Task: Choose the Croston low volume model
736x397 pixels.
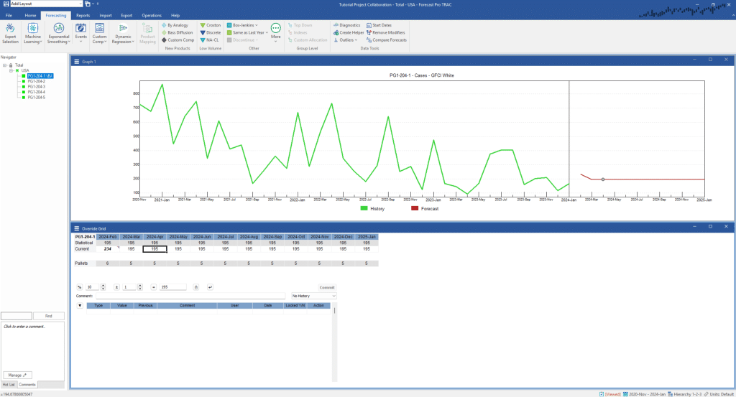Action: (210, 25)
